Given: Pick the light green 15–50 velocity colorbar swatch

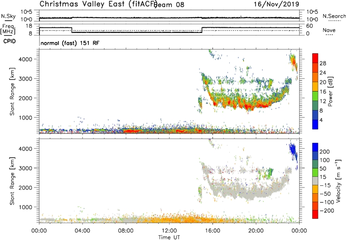Looking at the screenshot, I should pyautogui.click(x=315, y=172).
